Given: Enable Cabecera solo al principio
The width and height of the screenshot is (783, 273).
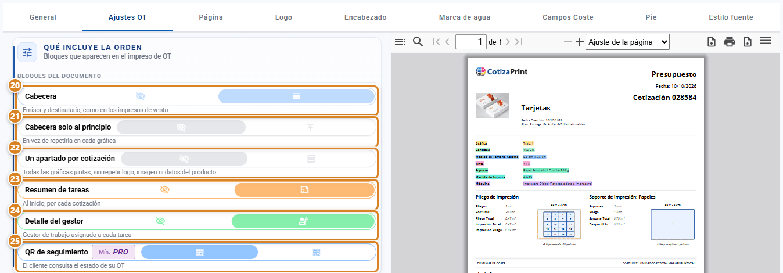Looking at the screenshot, I should [310, 127].
